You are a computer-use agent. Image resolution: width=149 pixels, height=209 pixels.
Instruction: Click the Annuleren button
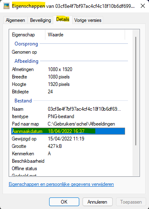(97, 202)
